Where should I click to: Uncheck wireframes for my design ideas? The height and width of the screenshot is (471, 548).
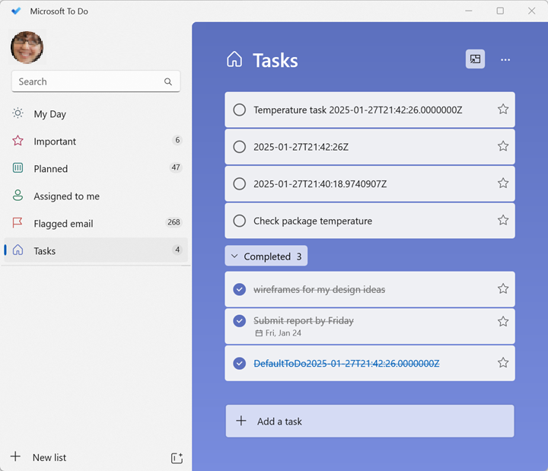tap(240, 289)
